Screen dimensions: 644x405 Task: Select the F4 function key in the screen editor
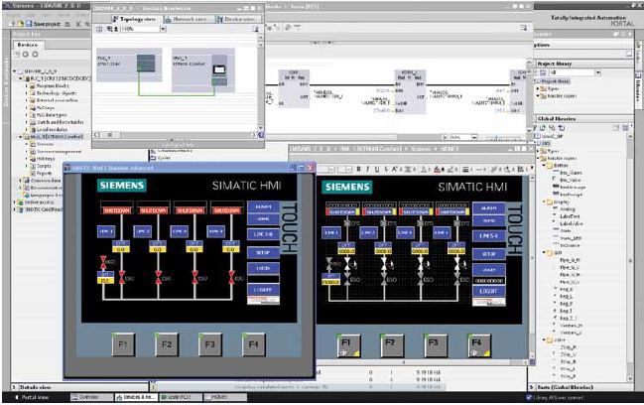tap(479, 345)
